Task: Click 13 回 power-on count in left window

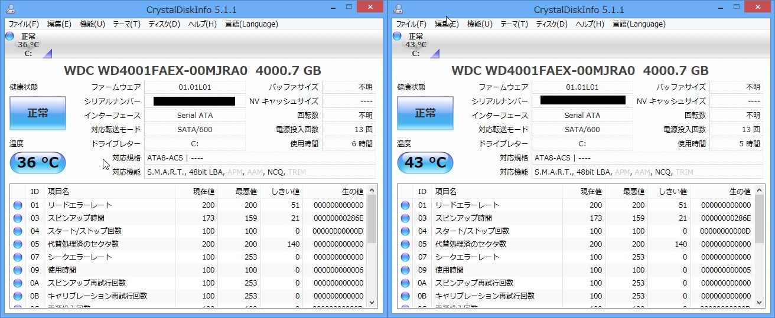Action: tap(349, 129)
